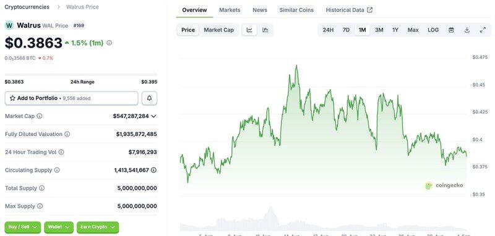
Task: Open the Earn Crypto dropdown
Action: coord(98,227)
